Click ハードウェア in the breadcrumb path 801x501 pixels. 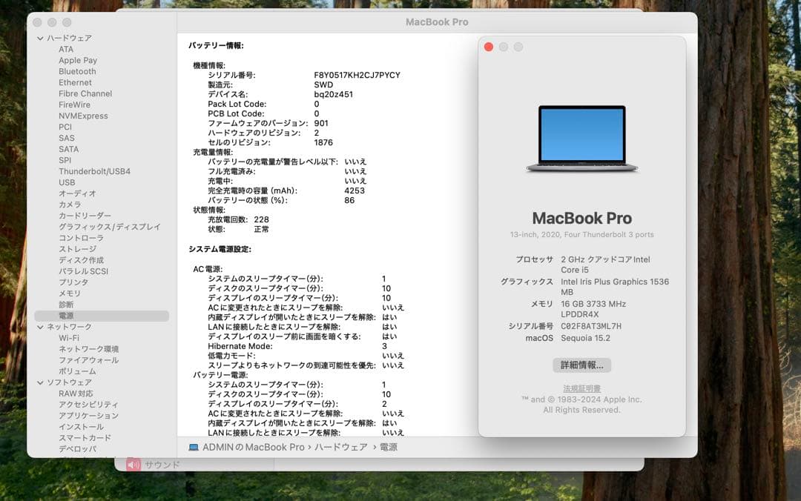(x=340, y=448)
